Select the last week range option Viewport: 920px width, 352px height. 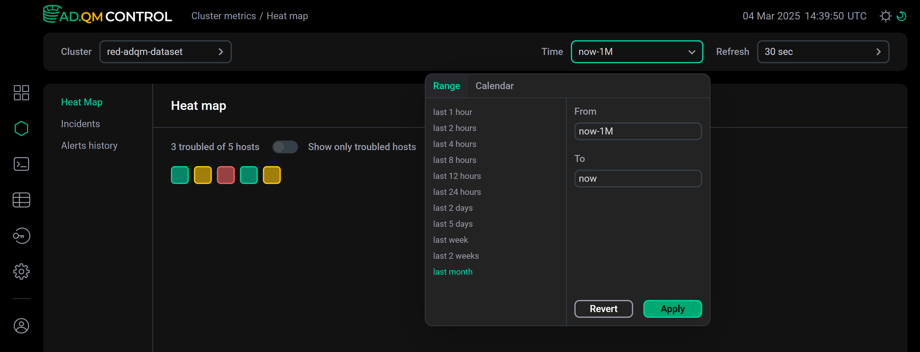[450, 240]
